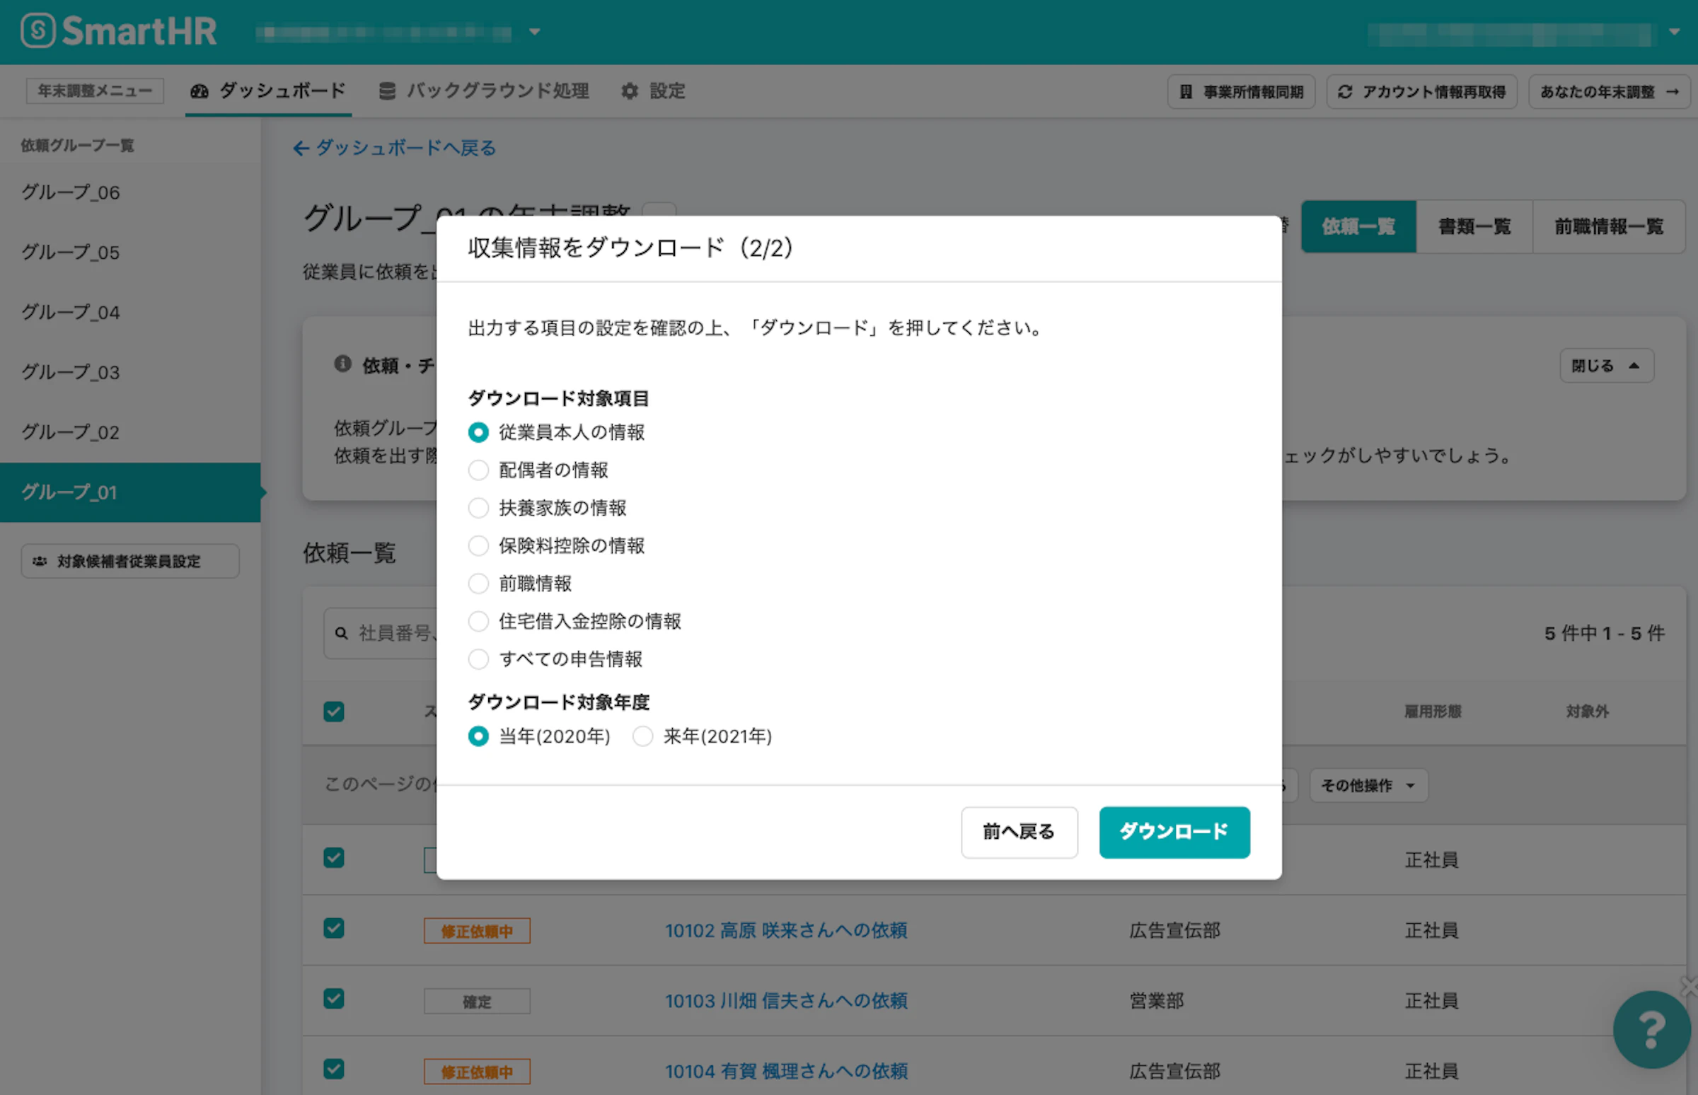The width and height of the screenshot is (1698, 1095).
Task: Open 設定 using the gear icon
Action: point(628,91)
